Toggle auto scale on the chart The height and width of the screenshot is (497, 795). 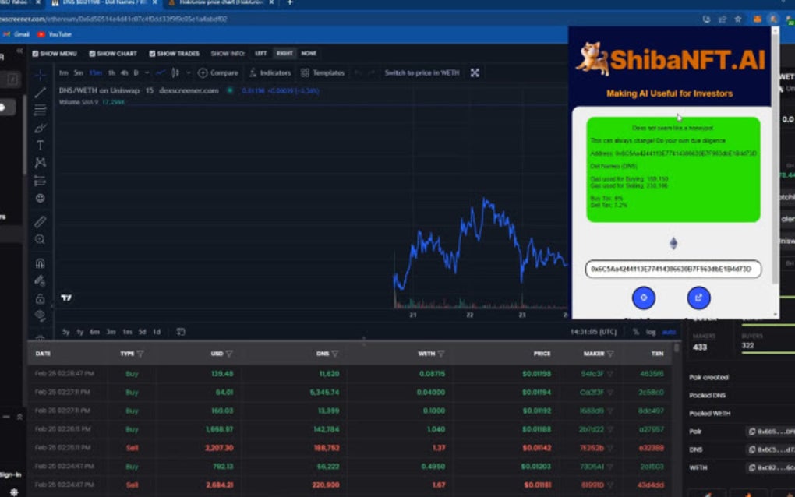click(669, 333)
